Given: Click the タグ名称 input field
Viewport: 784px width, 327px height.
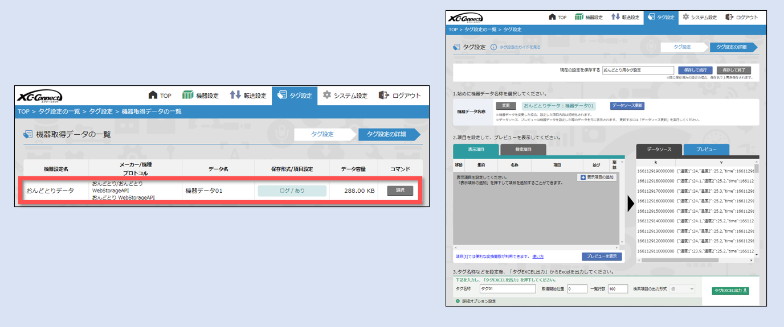Looking at the screenshot, I should click(x=507, y=289).
